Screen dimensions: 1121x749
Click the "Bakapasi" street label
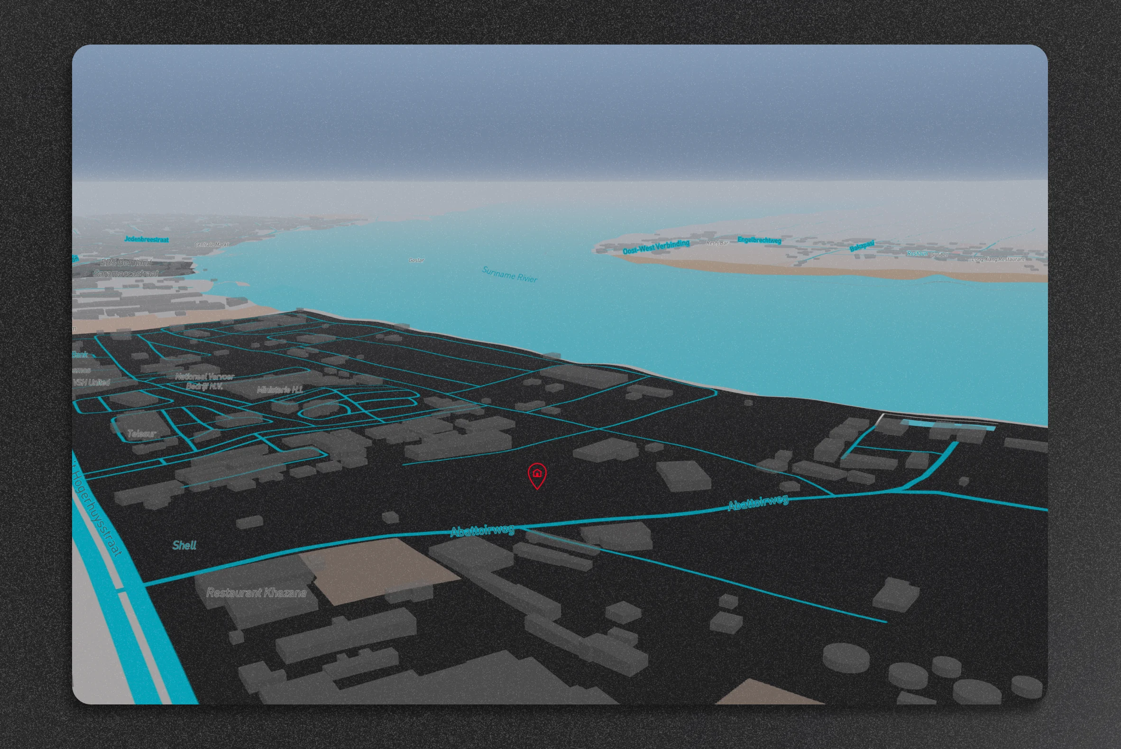[862, 246]
